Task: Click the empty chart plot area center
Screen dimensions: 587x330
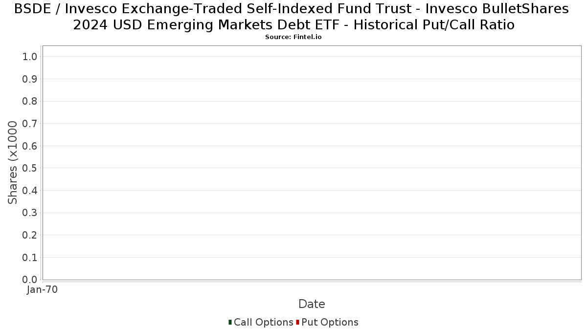Action: click(312, 163)
